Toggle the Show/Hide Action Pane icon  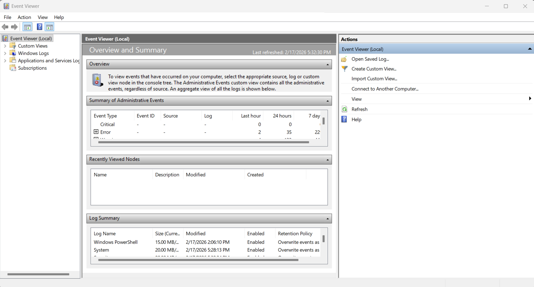[49, 27]
